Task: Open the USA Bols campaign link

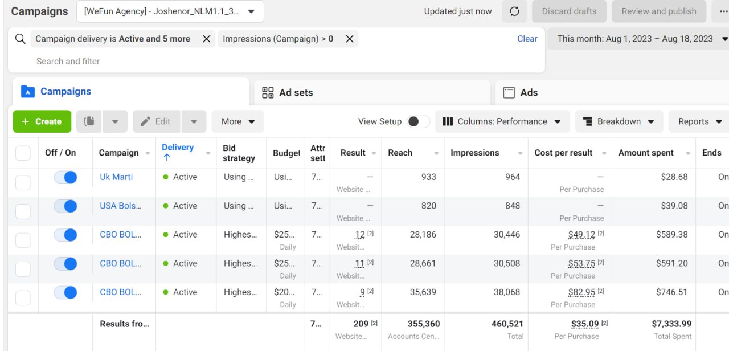Action: pyautogui.click(x=121, y=206)
